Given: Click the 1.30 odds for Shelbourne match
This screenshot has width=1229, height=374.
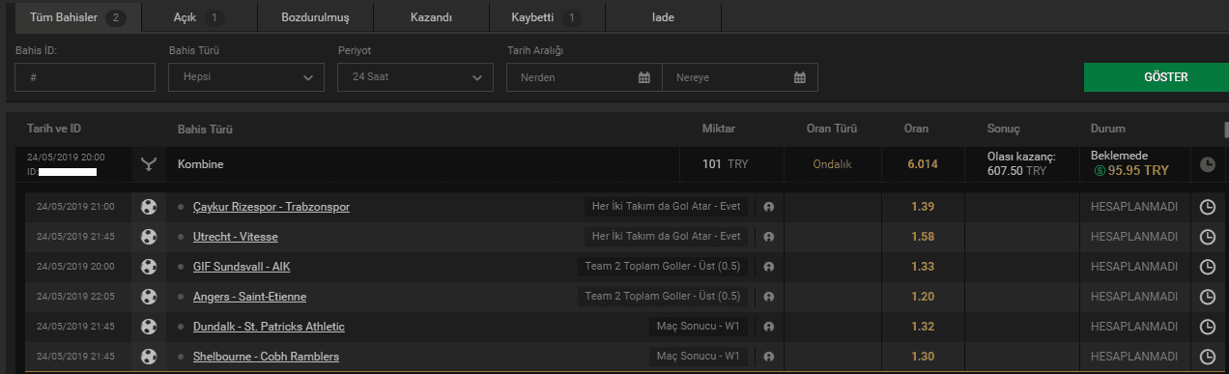Looking at the screenshot, I should click(923, 357).
